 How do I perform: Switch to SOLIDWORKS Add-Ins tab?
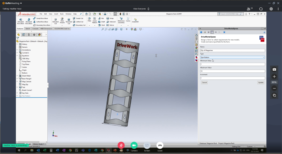(x=62, y=29)
